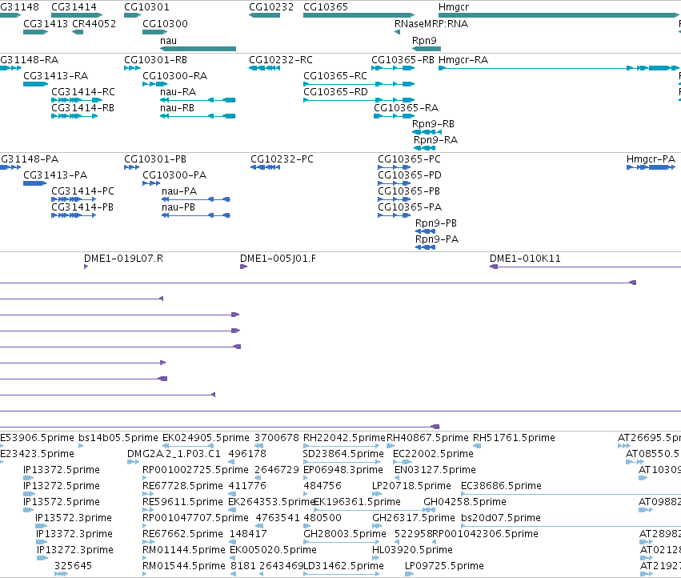Pick the CG10300 gene bar
This screenshot has height=578, width=681.
coord(155,32)
